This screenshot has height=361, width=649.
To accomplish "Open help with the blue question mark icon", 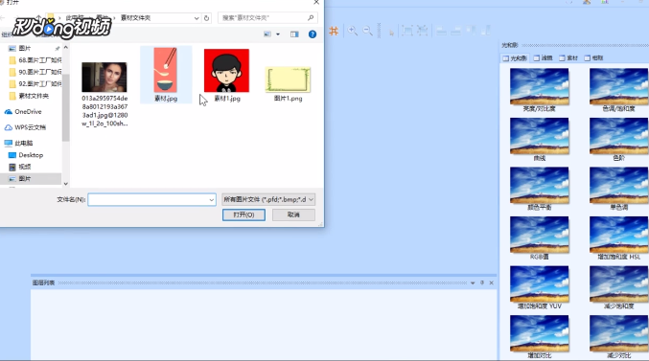I will [313, 34].
